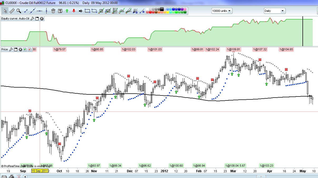
Task: Select the arrow cursor tool
Action: (5, 11)
